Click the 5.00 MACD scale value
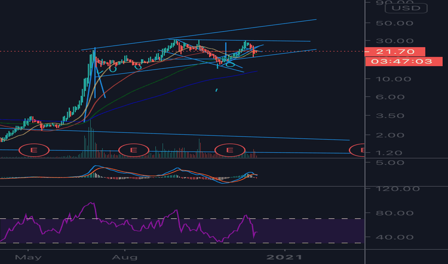The height and width of the screenshot is (264, 448). 390,163
